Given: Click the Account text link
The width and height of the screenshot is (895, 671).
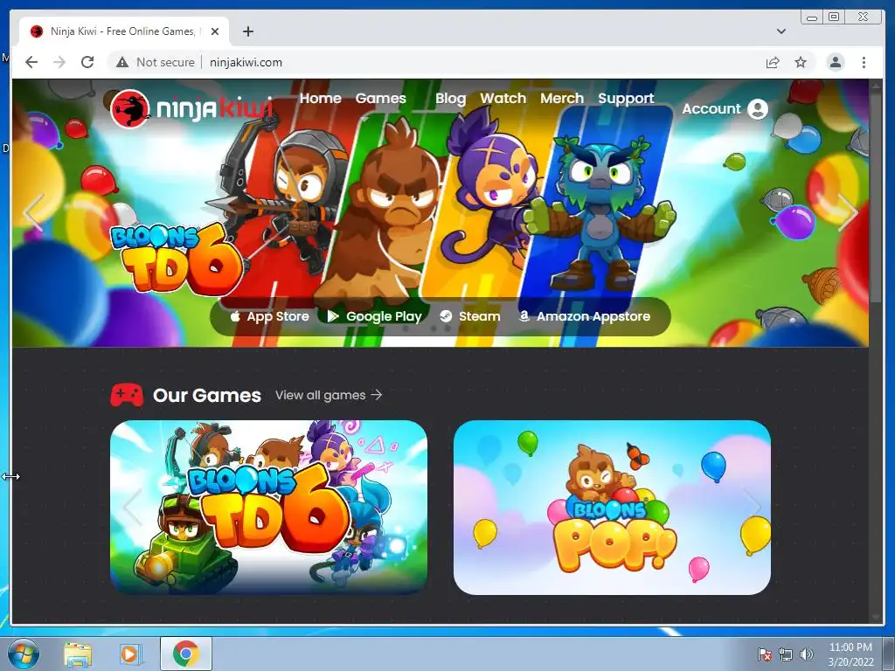Looking at the screenshot, I should coord(711,108).
